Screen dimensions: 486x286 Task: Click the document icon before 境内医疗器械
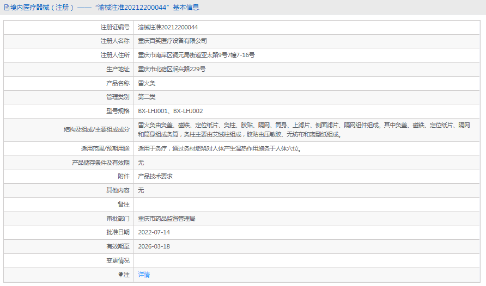(x=7, y=8)
